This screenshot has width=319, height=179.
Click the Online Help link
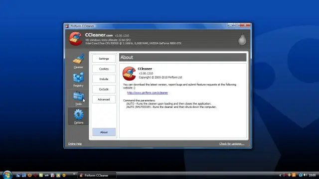pos(75,144)
